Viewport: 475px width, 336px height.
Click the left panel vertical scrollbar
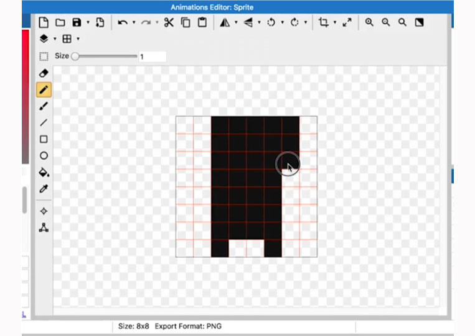(x=25, y=200)
